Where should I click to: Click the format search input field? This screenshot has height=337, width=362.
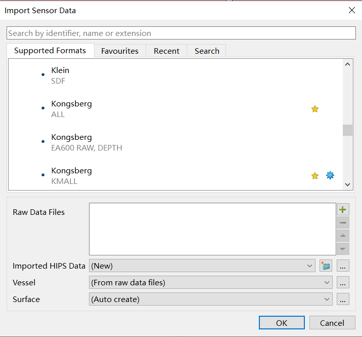pyautogui.click(x=181, y=33)
